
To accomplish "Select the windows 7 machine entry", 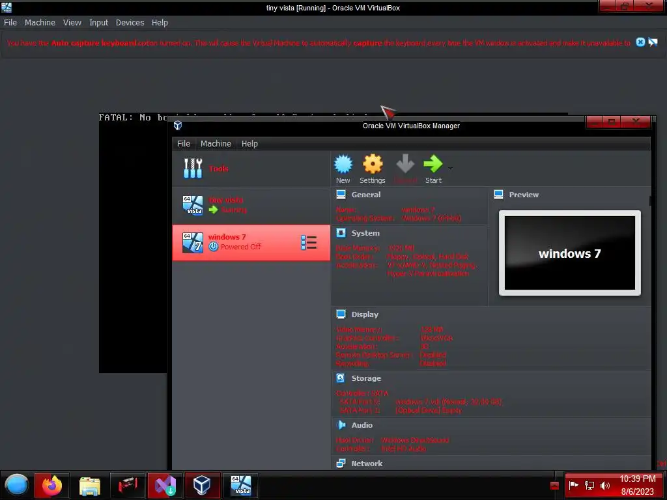I will click(251, 242).
